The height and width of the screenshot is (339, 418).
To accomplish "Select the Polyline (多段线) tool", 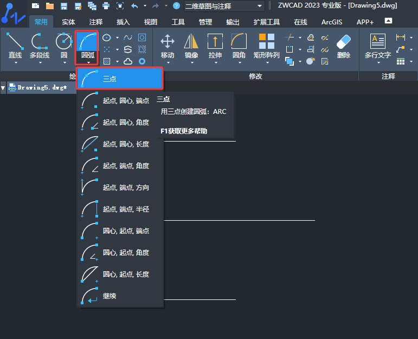I will point(40,46).
